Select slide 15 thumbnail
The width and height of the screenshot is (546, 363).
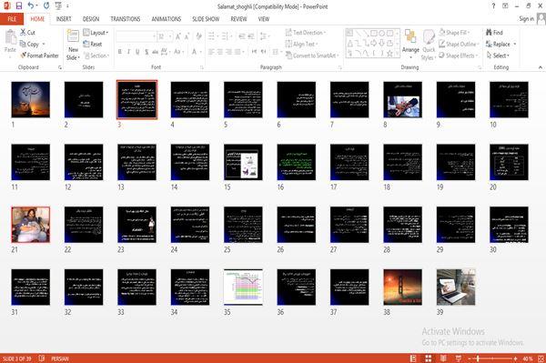(x=243, y=162)
